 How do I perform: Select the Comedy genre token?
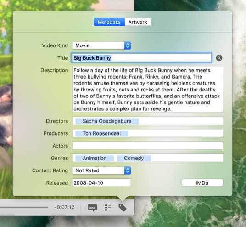point(134,158)
